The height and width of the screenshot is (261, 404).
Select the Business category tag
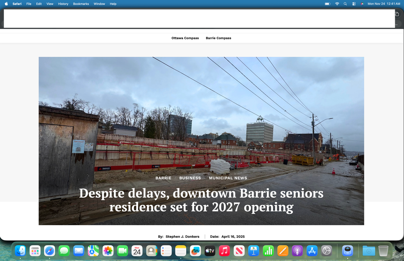pos(190,178)
